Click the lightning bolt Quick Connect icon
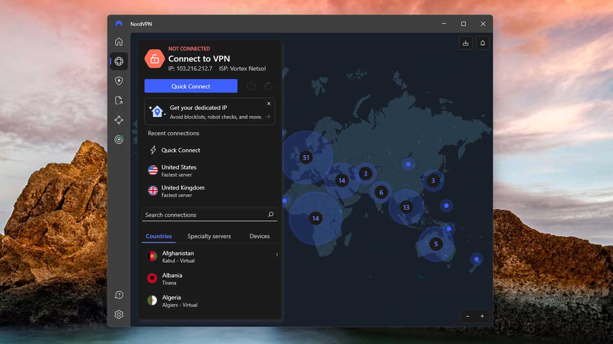 coord(153,150)
